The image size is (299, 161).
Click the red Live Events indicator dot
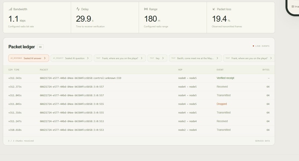[253, 46]
